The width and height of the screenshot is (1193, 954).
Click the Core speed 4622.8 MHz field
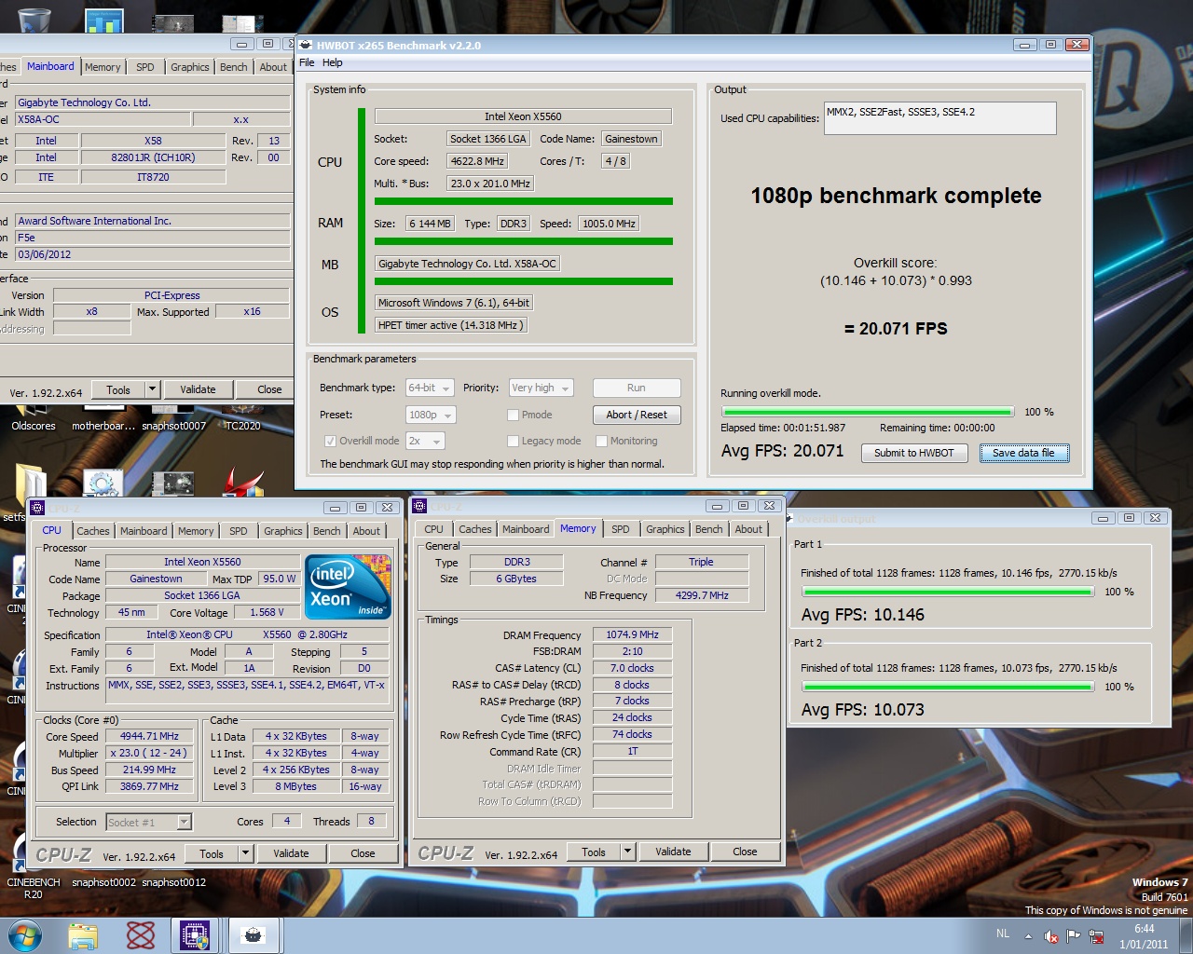pos(477,161)
